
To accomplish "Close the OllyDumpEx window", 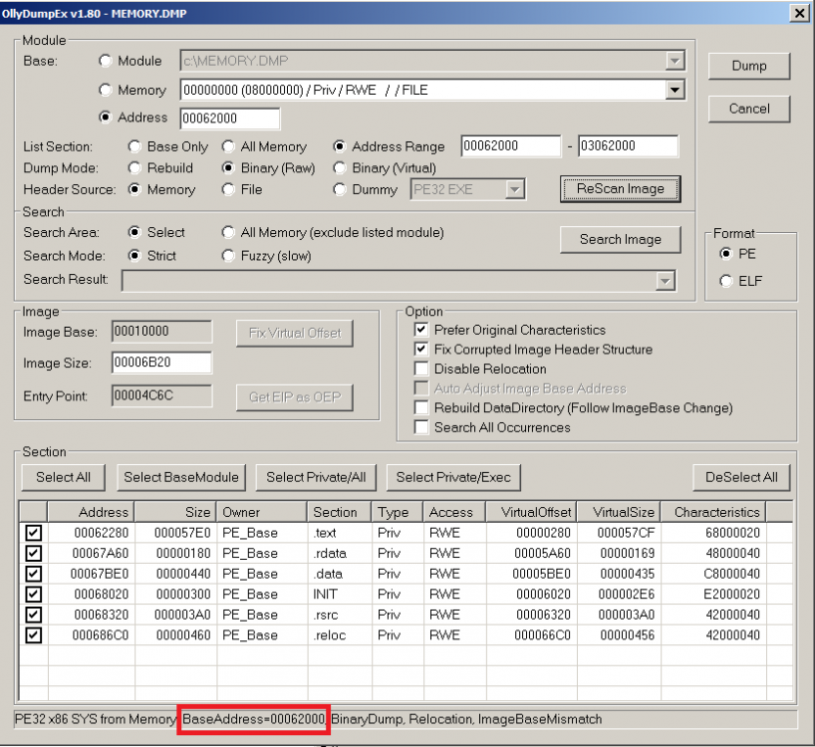I will 798,12.
